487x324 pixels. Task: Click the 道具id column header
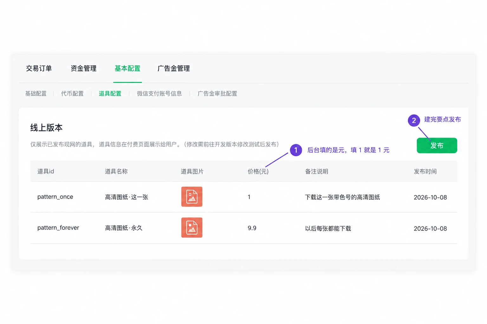click(46, 171)
